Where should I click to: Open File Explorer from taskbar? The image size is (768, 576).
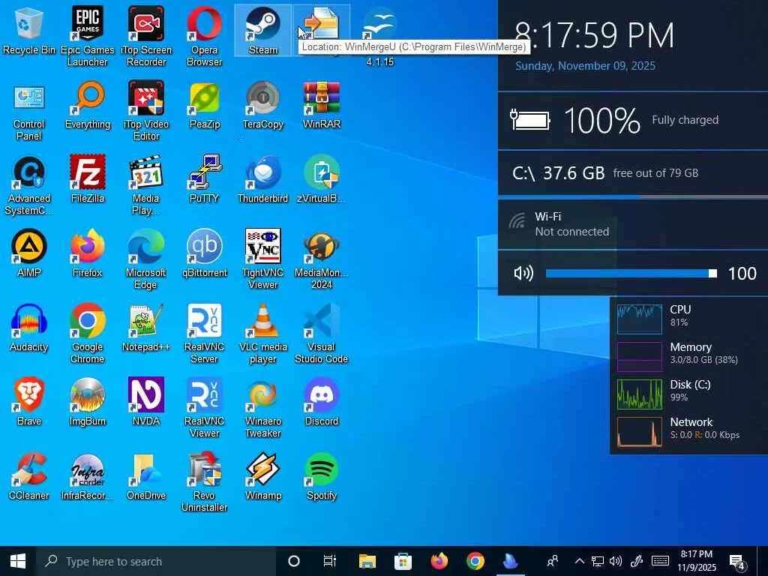point(367,561)
